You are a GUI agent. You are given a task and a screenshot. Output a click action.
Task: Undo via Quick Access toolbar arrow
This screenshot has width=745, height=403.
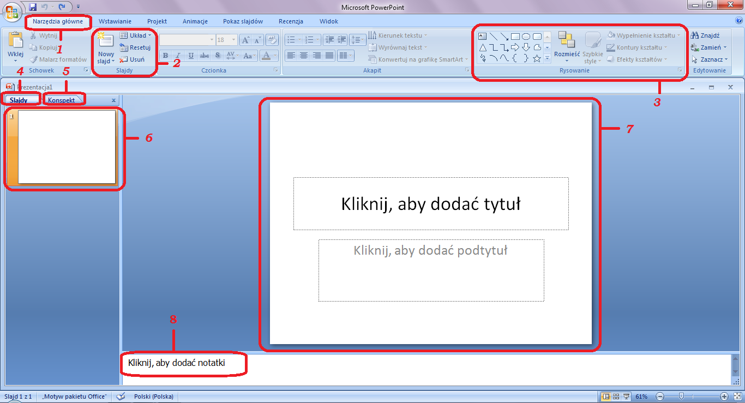tap(45, 7)
